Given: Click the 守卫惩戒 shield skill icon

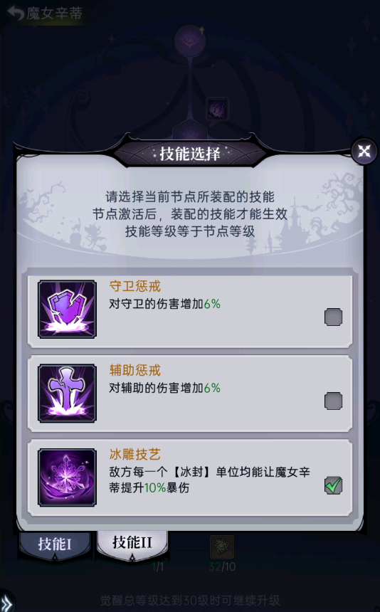Looking at the screenshot, I should tap(67, 309).
